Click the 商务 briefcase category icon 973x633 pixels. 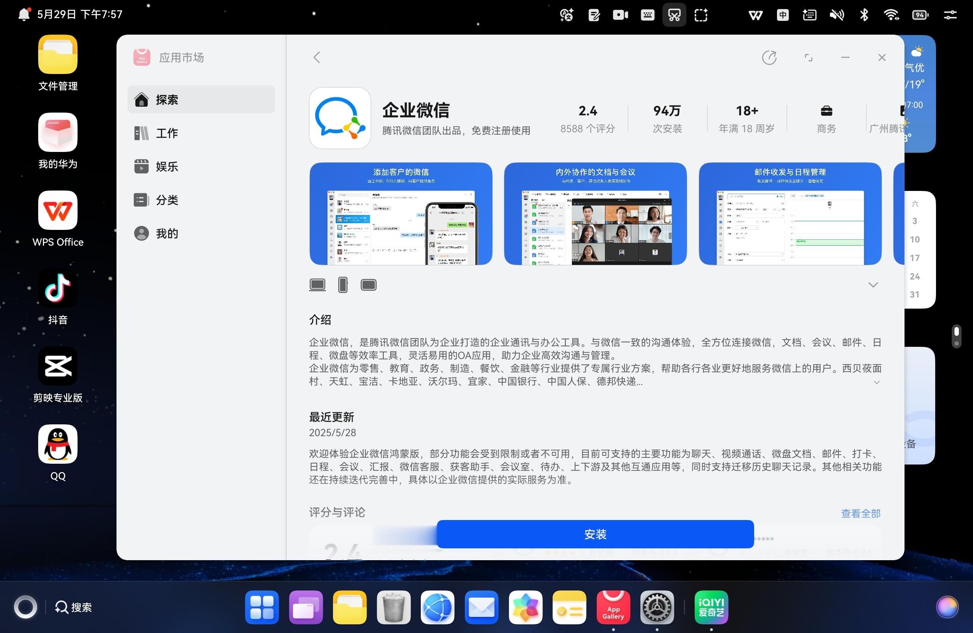pos(826,111)
